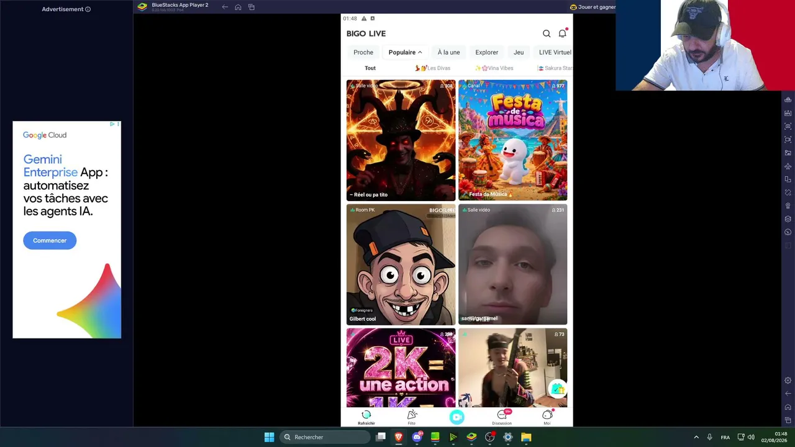Click the side toolbar home icon
Image resolution: width=795 pixels, height=447 pixels.
click(788, 407)
